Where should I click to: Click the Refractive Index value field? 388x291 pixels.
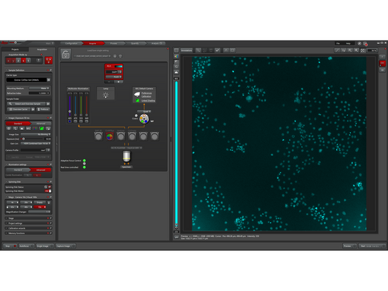coord(39,93)
